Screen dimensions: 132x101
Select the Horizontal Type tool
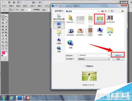click(6, 39)
